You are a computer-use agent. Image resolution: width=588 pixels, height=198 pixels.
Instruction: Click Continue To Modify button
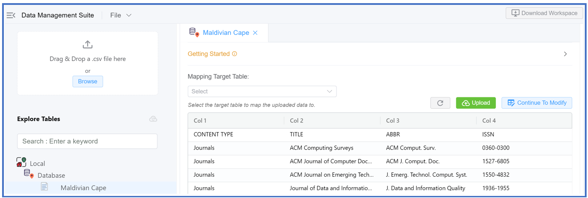[x=537, y=103]
